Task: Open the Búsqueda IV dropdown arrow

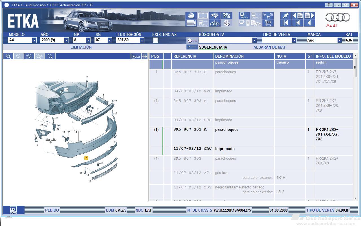Action: point(254,40)
